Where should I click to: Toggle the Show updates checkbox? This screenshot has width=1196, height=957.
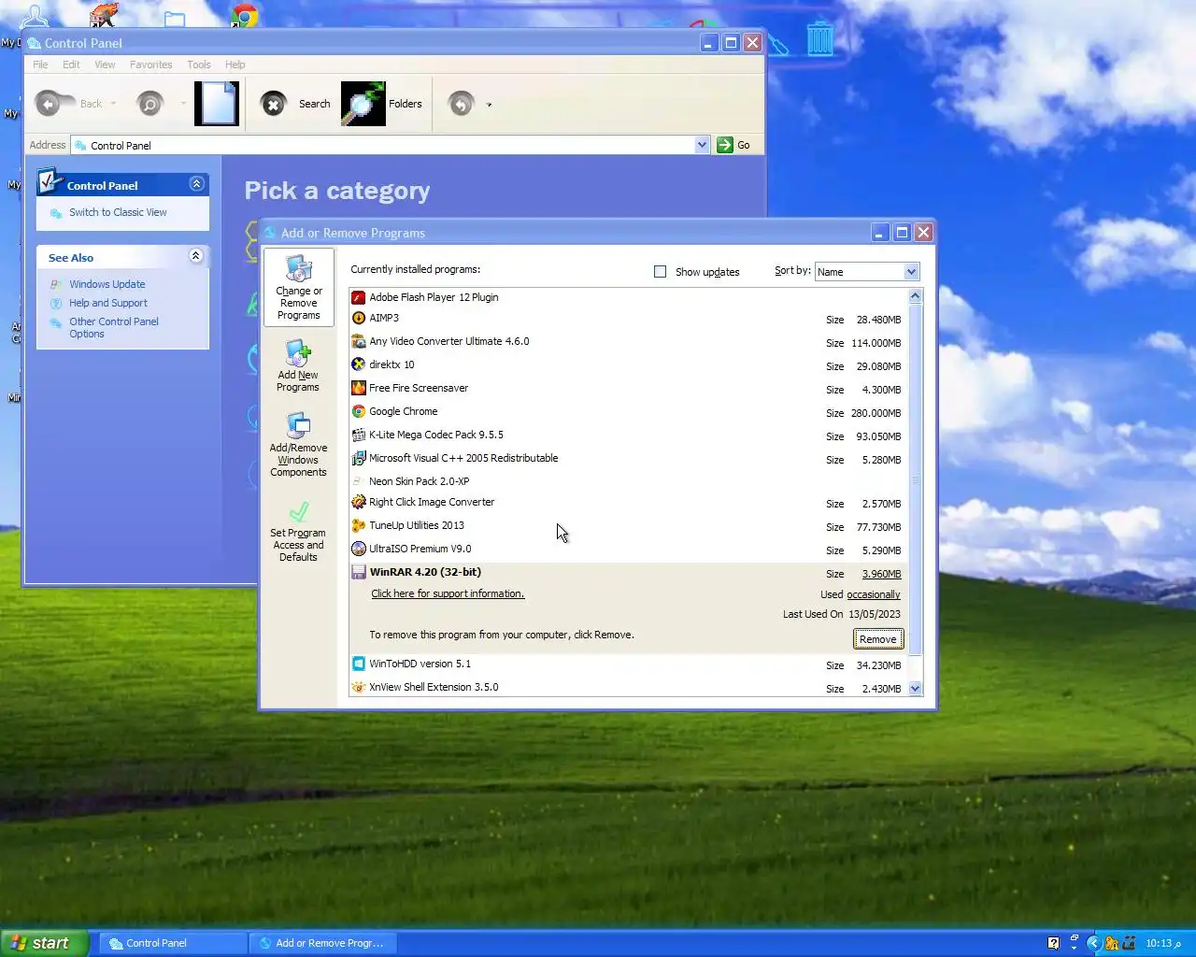(x=660, y=271)
